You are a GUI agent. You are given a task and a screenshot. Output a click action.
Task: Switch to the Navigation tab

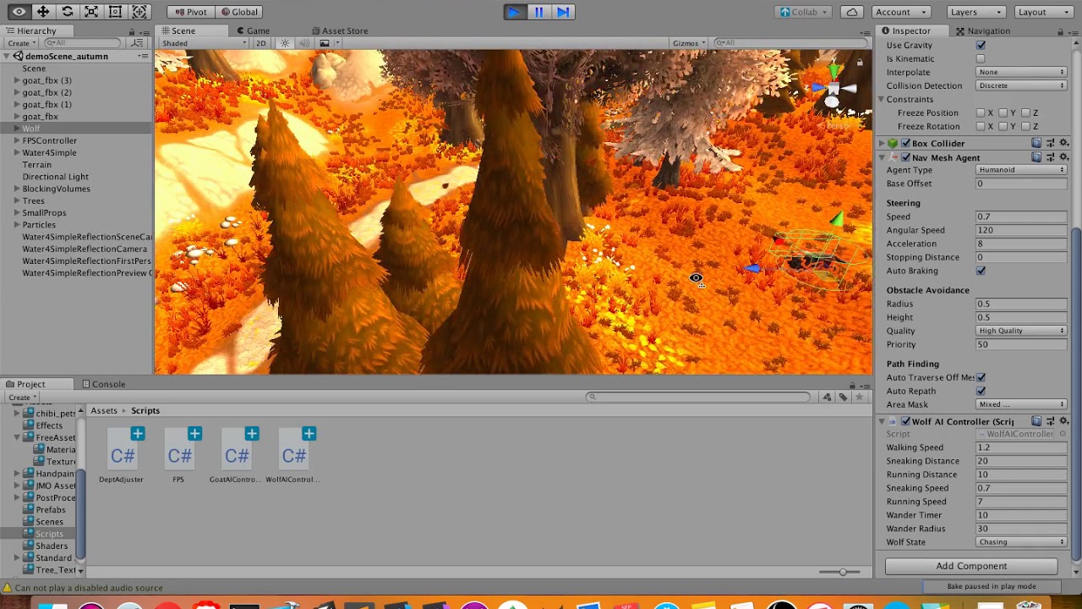coord(982,31)
